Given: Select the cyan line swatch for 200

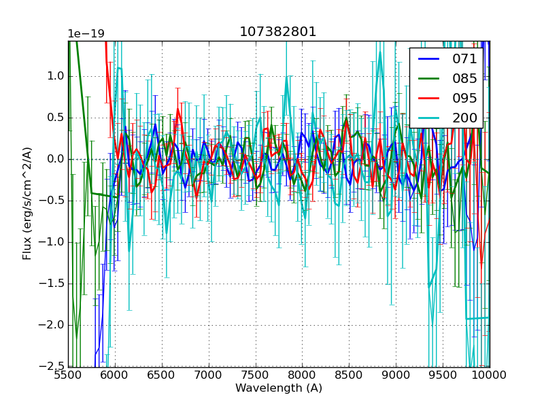Looking at the screenshot, I should 428,118.
